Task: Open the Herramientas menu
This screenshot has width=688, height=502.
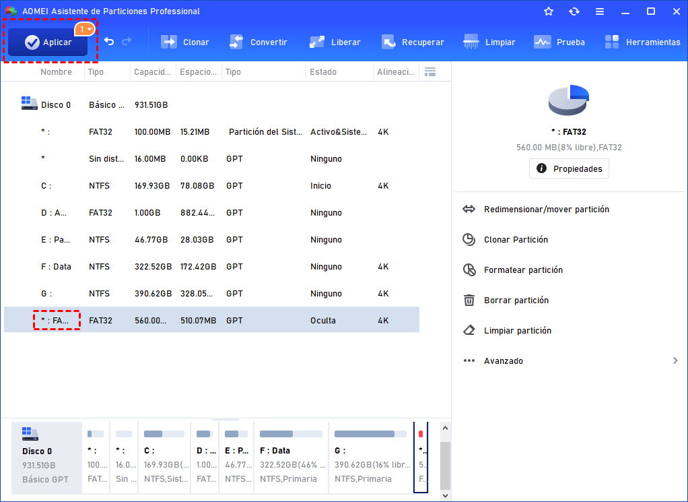Action: pos(642,42)
